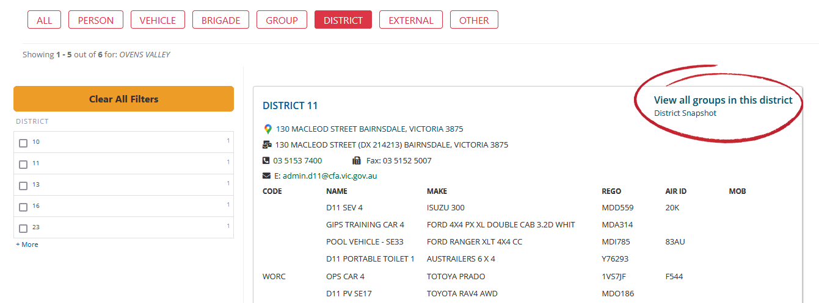819x303 pixels.
Task: Click the TOYOTA RAV4 AWD make
Action: (462, 294)
